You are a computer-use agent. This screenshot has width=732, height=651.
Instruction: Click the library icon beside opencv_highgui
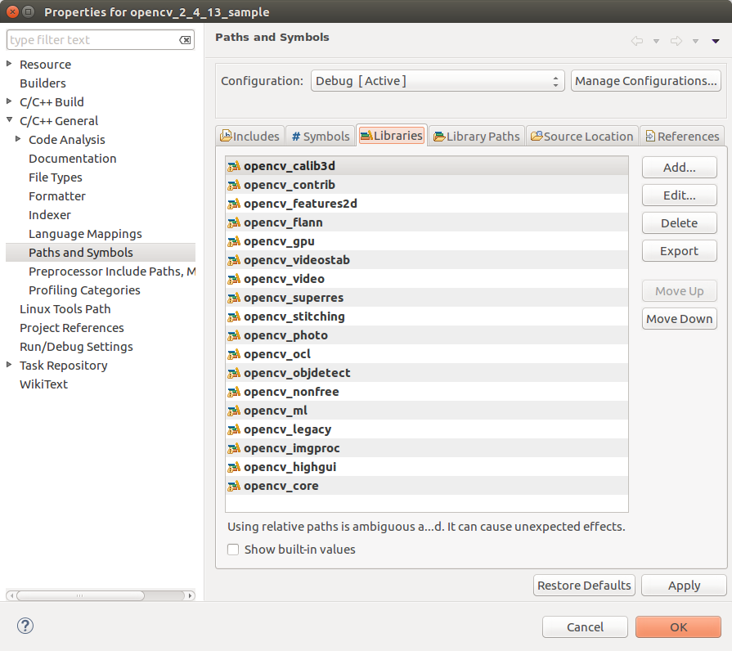pyautogui.click(x=234, y=467)
